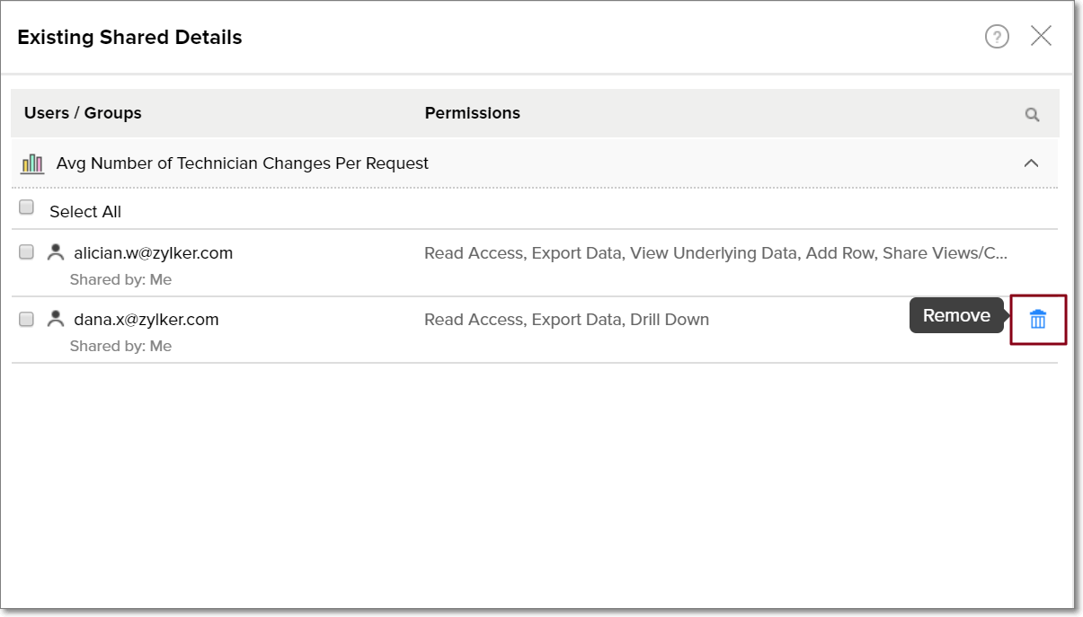
Task: Click alician.w's truncated permissions list
Action: click(x=715, y=253)
